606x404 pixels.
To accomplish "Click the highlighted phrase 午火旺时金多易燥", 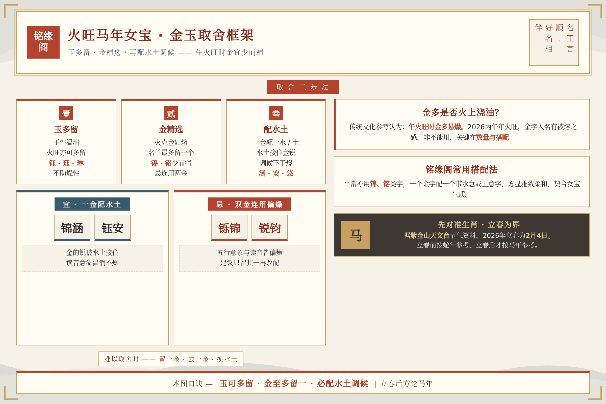I will pos(435,127).
